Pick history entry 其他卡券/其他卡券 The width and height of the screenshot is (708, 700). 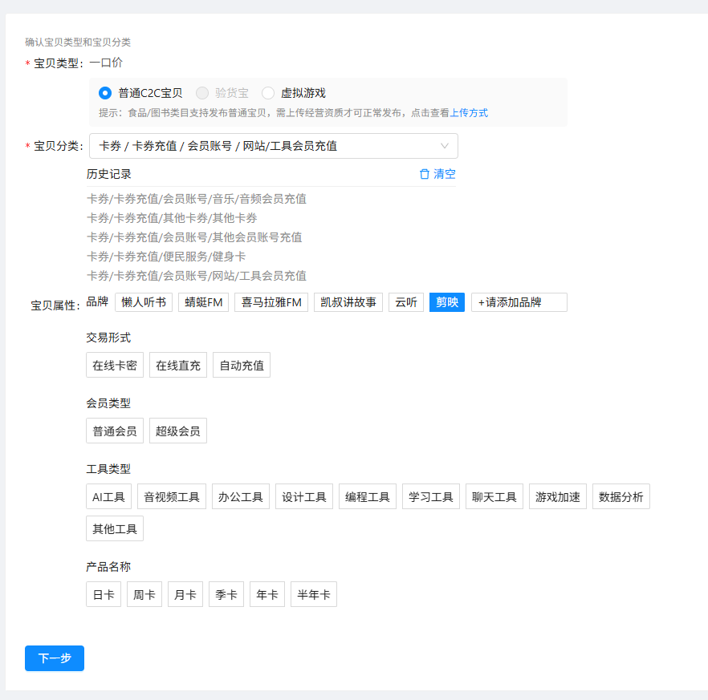(x=172, y=218)
